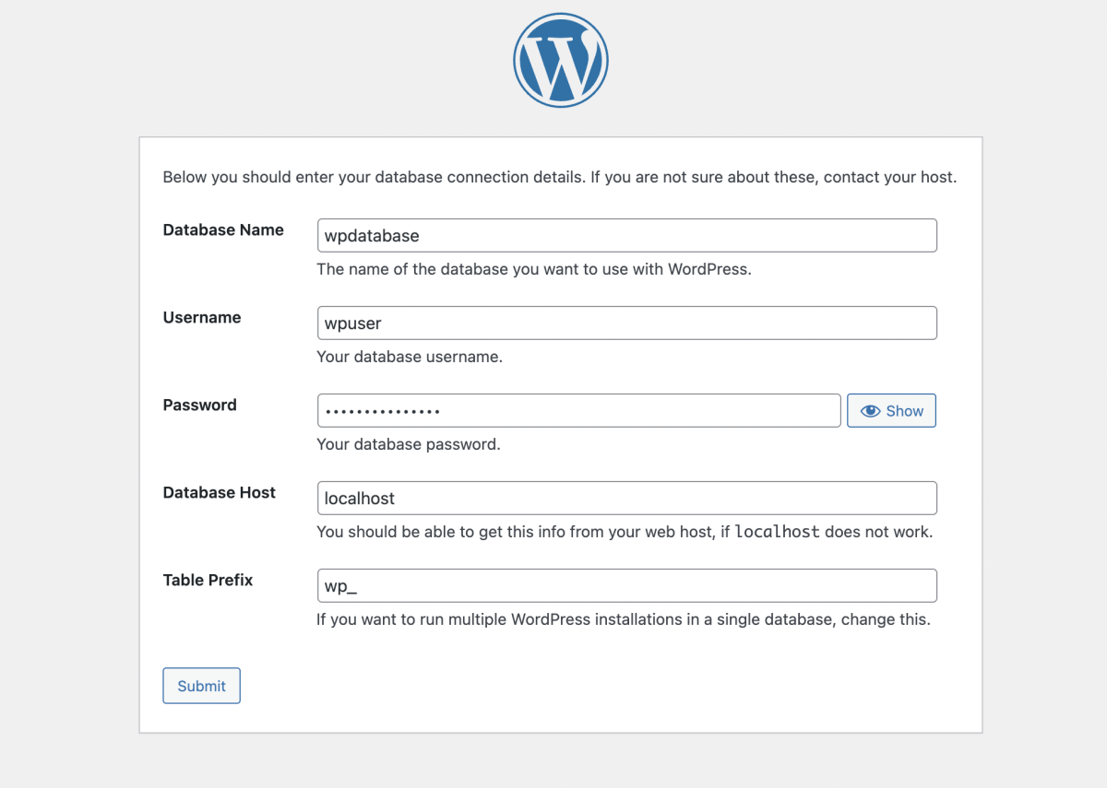Click the WordPress logo
Screen dimensions: 1107x788
561,62
